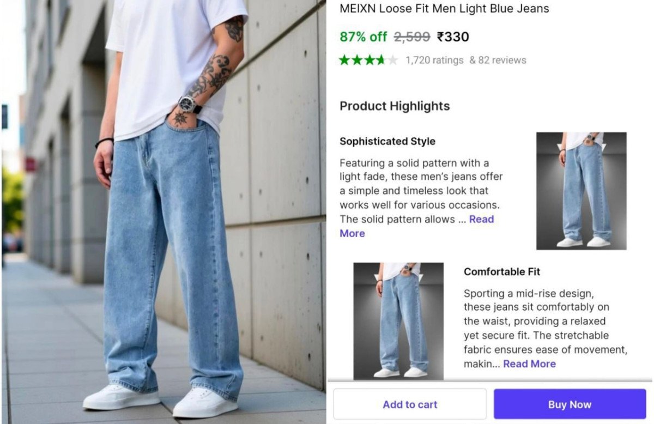Click the 87% off discount label
The width and height of the screenshot is (654, 424).
[363, 37]
